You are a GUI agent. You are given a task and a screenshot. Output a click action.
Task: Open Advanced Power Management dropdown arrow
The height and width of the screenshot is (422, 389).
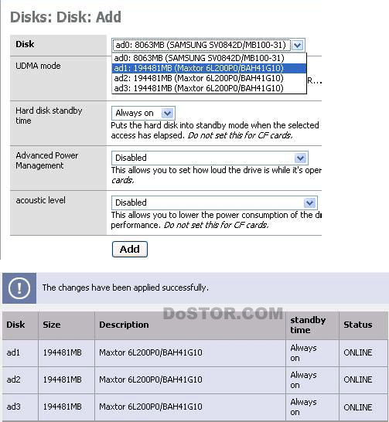pos(300,158)
